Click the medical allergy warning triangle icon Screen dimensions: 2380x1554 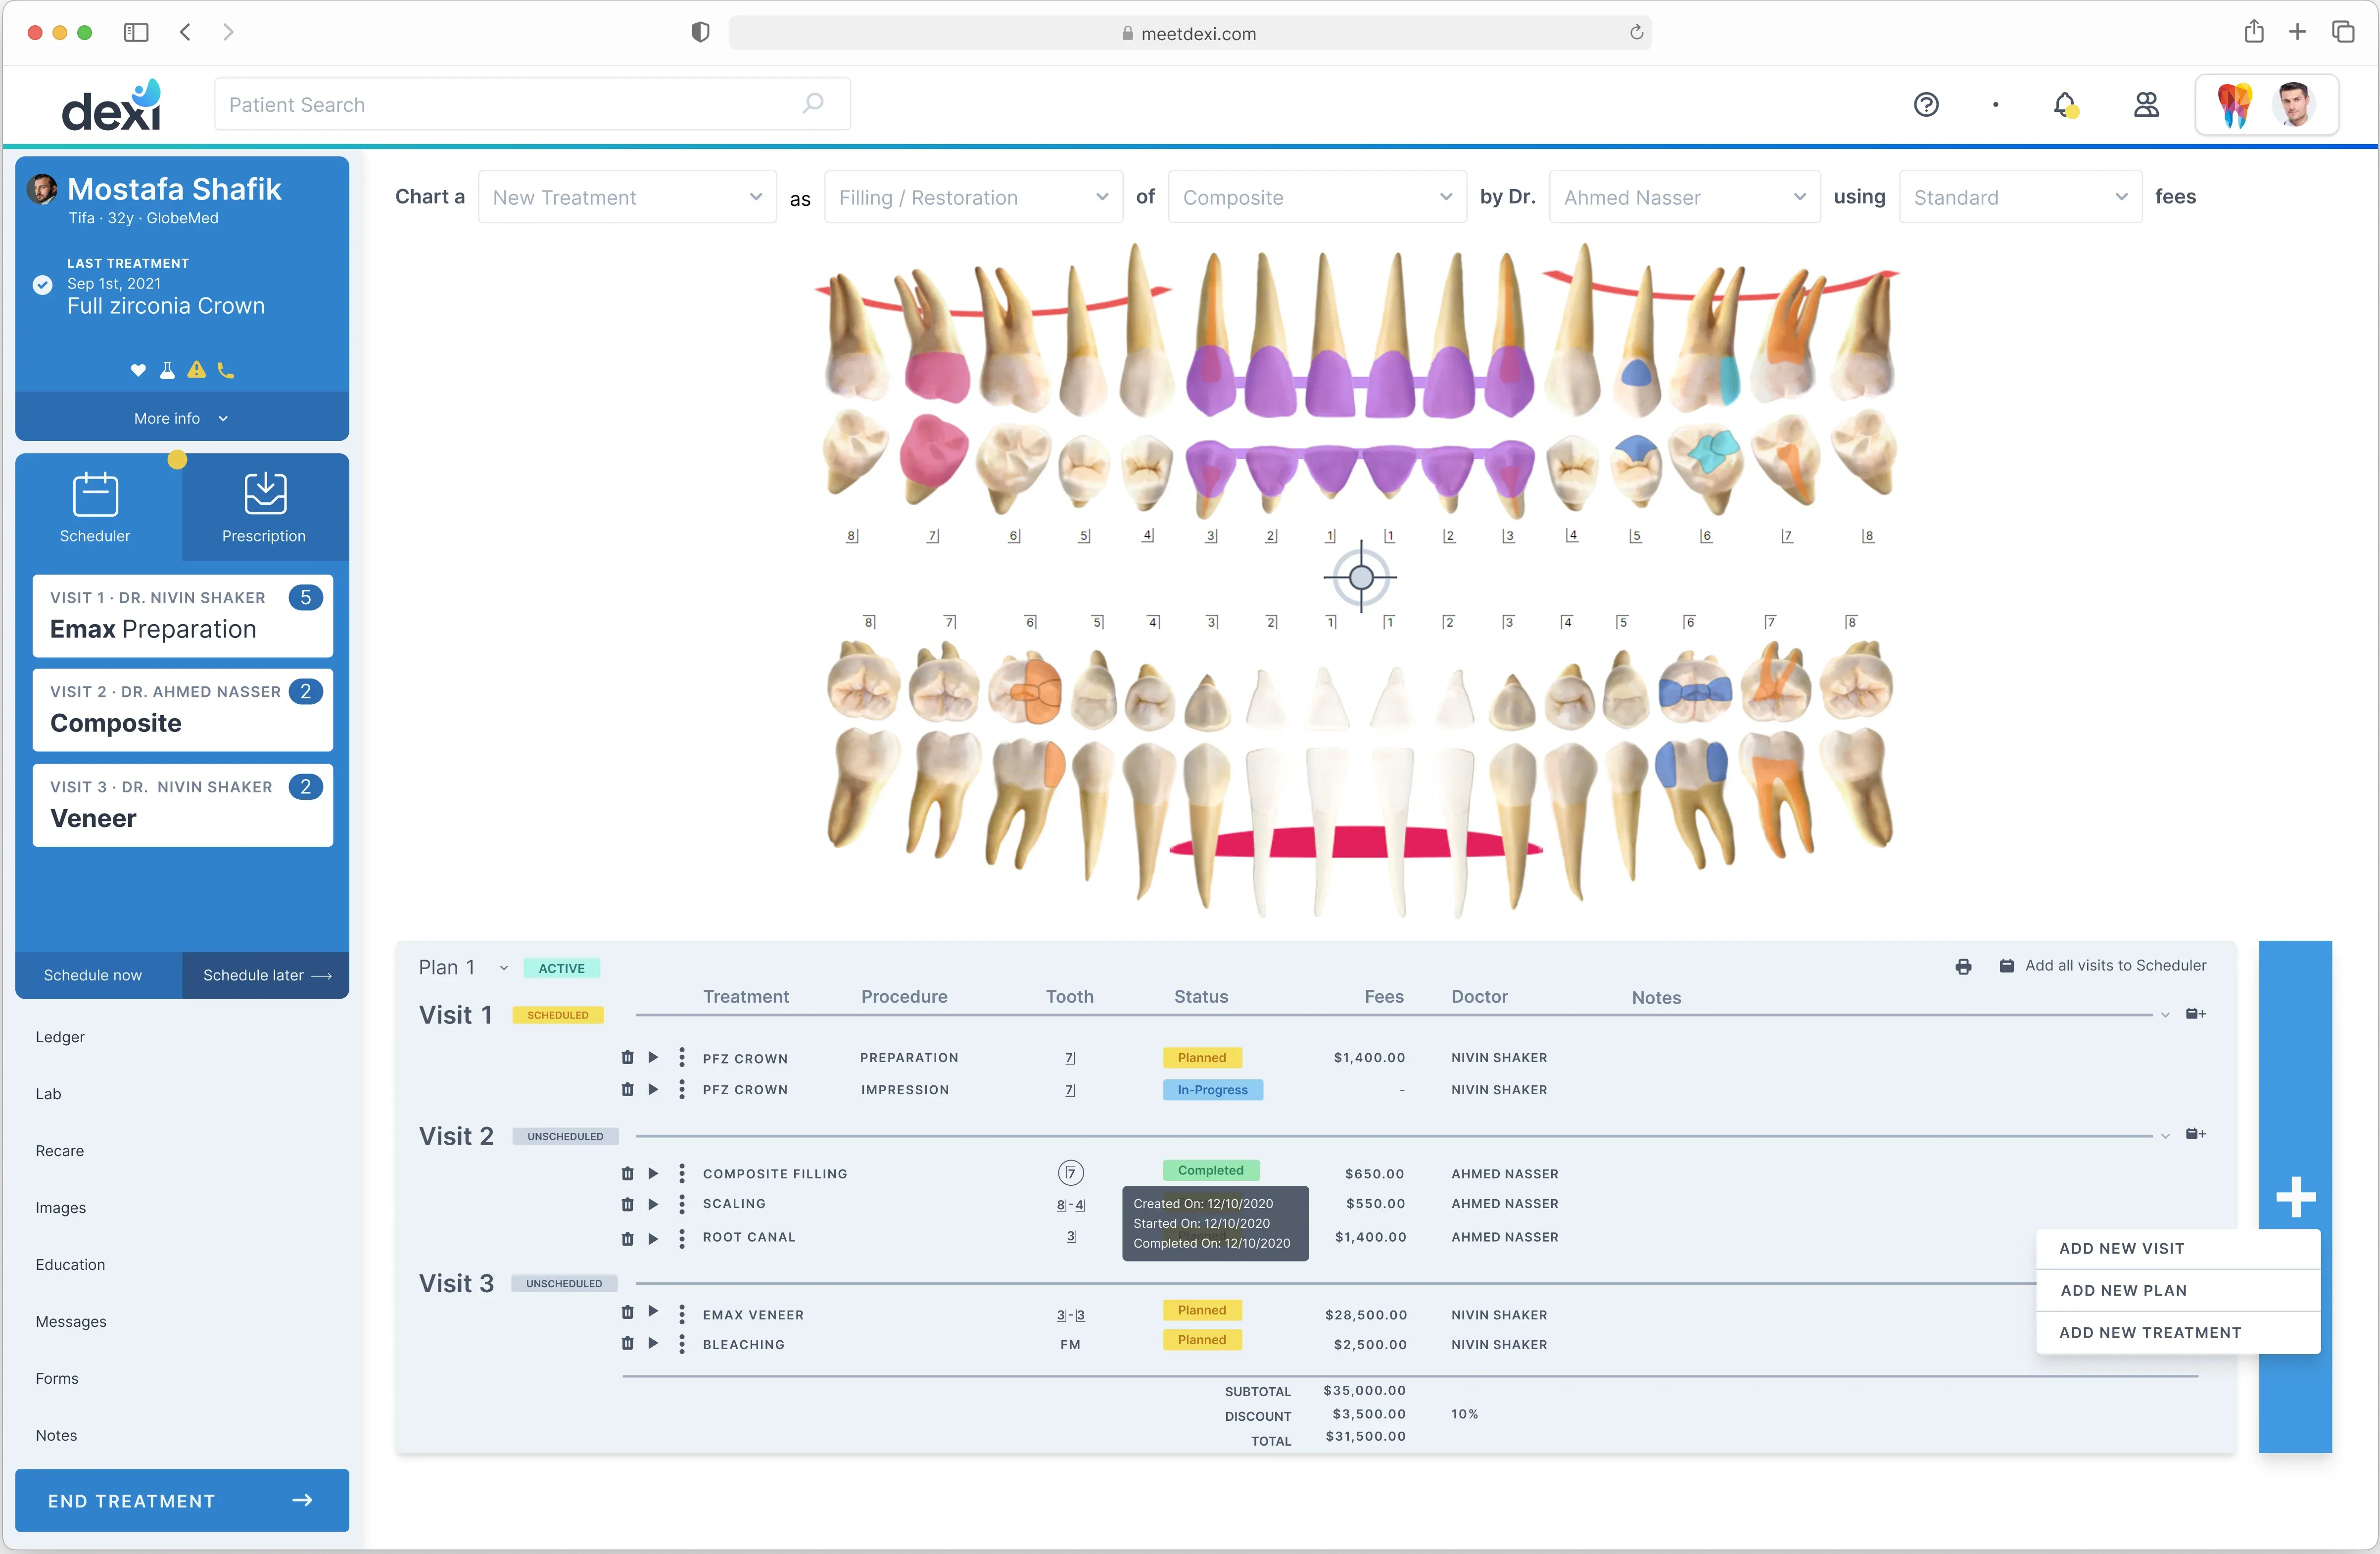tap(196, 370)
